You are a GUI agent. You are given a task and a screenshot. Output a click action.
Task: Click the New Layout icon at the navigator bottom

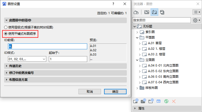pyautogui.click(x=136, y=101)
